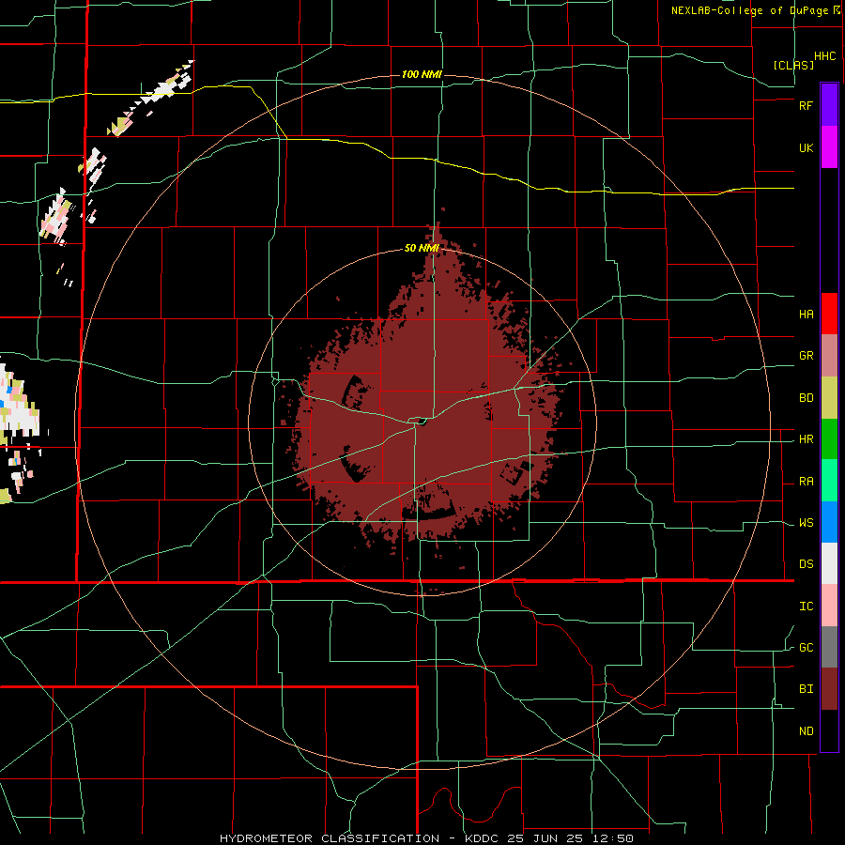
Task: Select the GR dusty pink legend swatch
Action: (x=829, y=356)
